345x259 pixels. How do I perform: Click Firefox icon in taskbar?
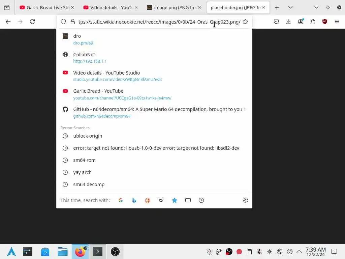pyautogui.click(x=80, y=252)
